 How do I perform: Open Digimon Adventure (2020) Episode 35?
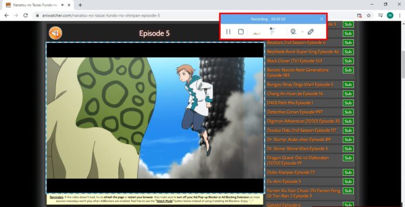(303, 121)
